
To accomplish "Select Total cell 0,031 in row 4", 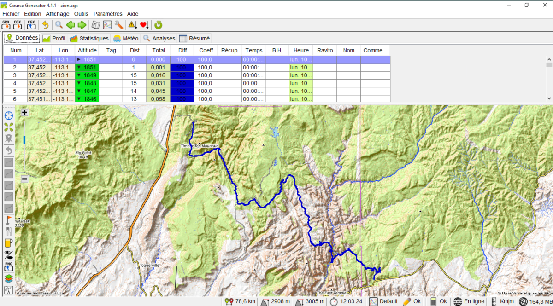I will click(x=158, y=83).
